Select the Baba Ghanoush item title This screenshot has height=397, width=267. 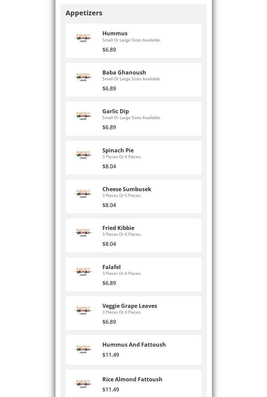[x=124, y=72]
